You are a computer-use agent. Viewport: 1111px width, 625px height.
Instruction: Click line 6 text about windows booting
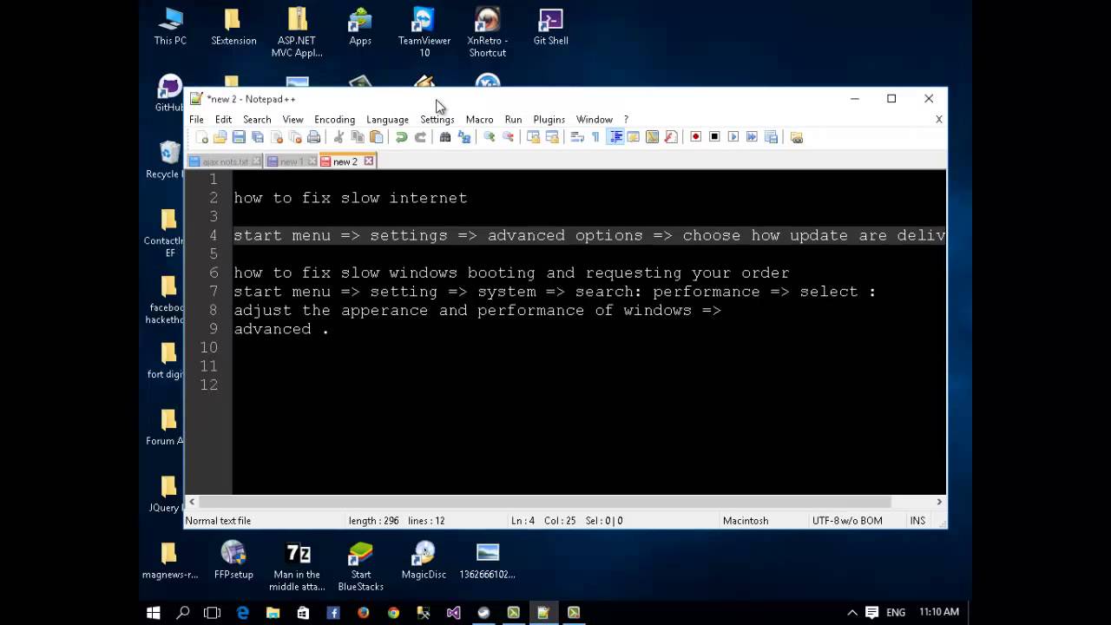[511, 273]
